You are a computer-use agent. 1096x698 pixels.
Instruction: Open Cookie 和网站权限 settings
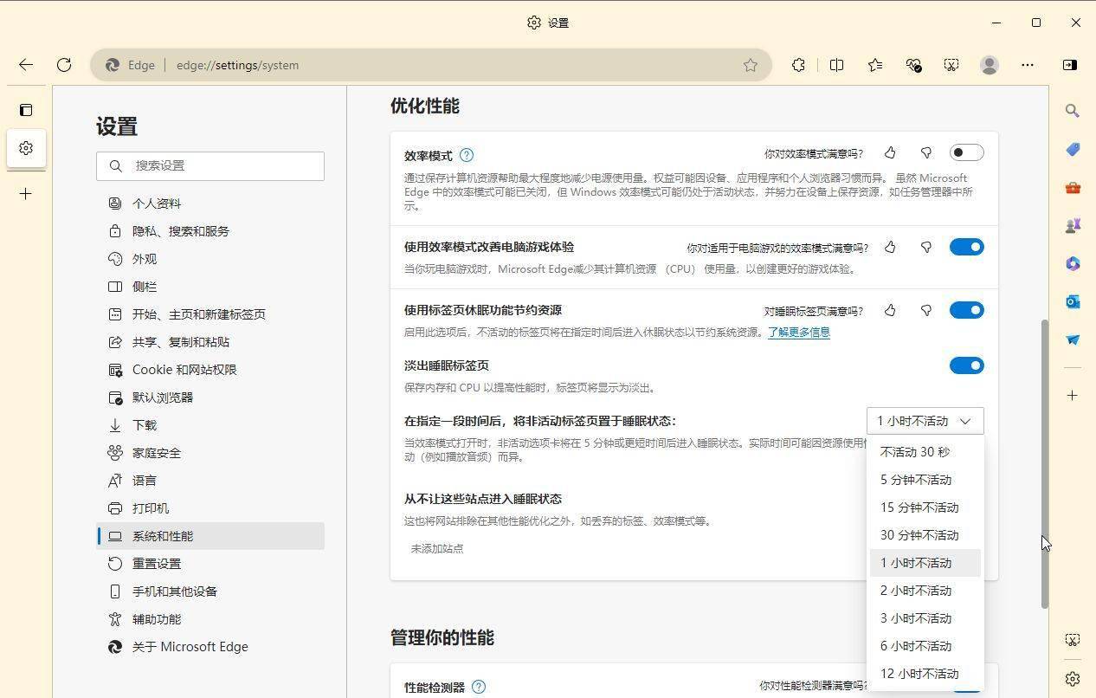tap(210, 370)
